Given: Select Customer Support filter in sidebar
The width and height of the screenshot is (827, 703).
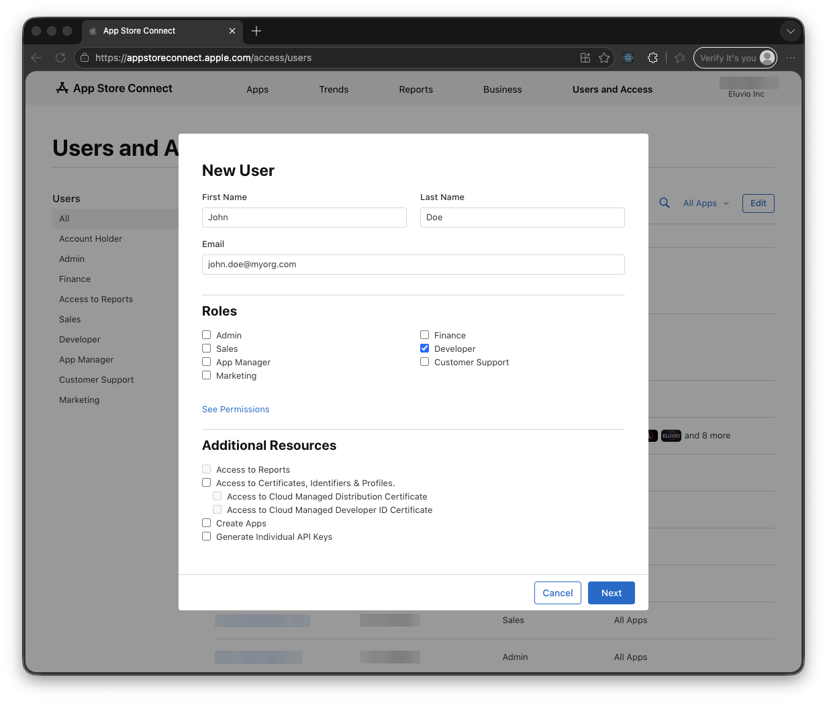Looking at the screenshot, I should (x=97, y=380).
